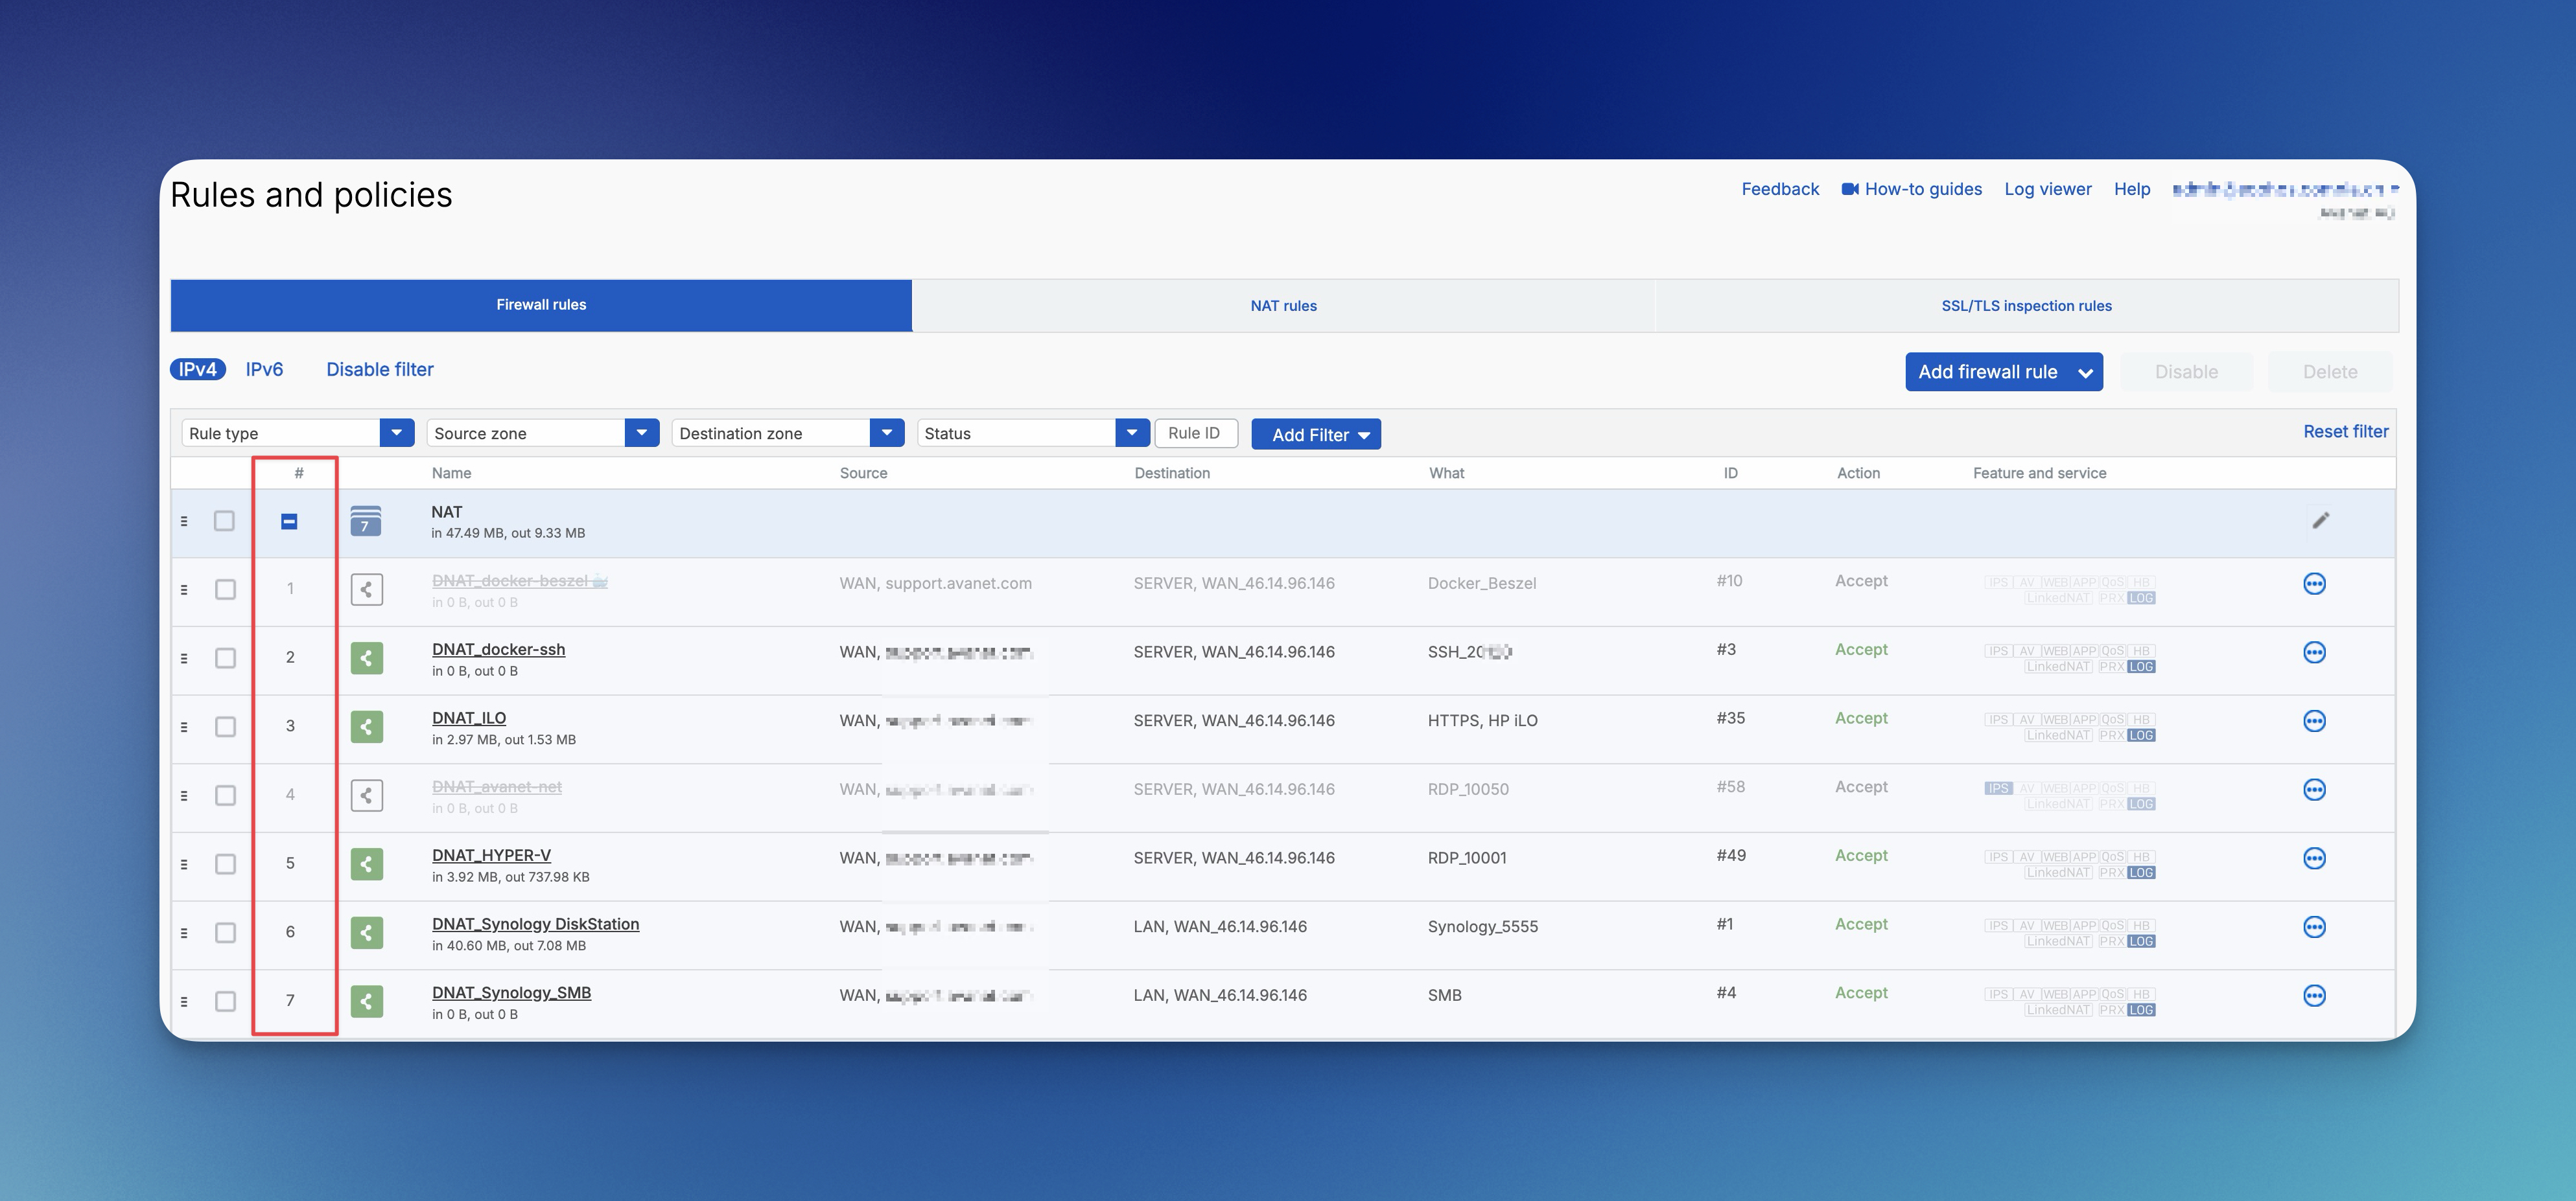Click the DNAT_HYPER-V green rule icon
This screenshot has width=2576, height=1201.
point(367,864)
